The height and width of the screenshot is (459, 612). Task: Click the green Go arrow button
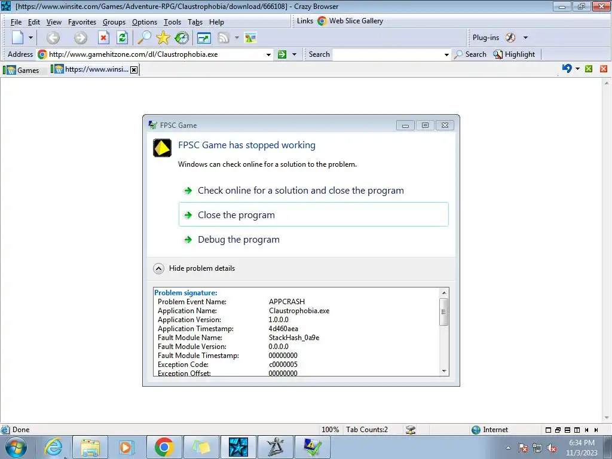[282, 54]
